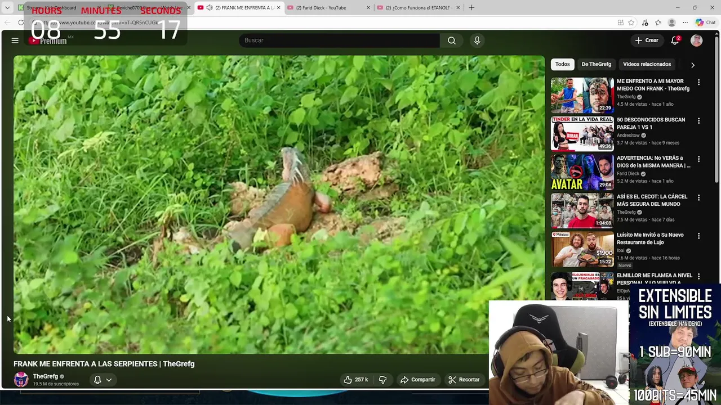The height and width of the screenshot is (405, 721).
Task: Open the AVATAR video thumbnail
Action: [x=582, y=172]
